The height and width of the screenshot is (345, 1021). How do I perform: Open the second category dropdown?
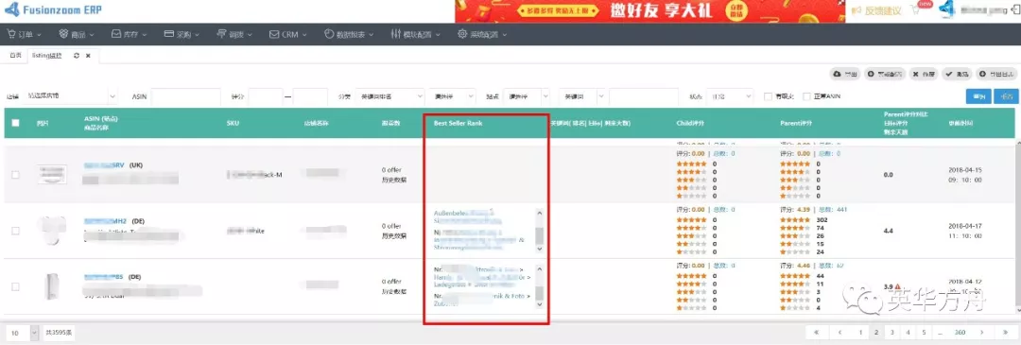(452, 96)
